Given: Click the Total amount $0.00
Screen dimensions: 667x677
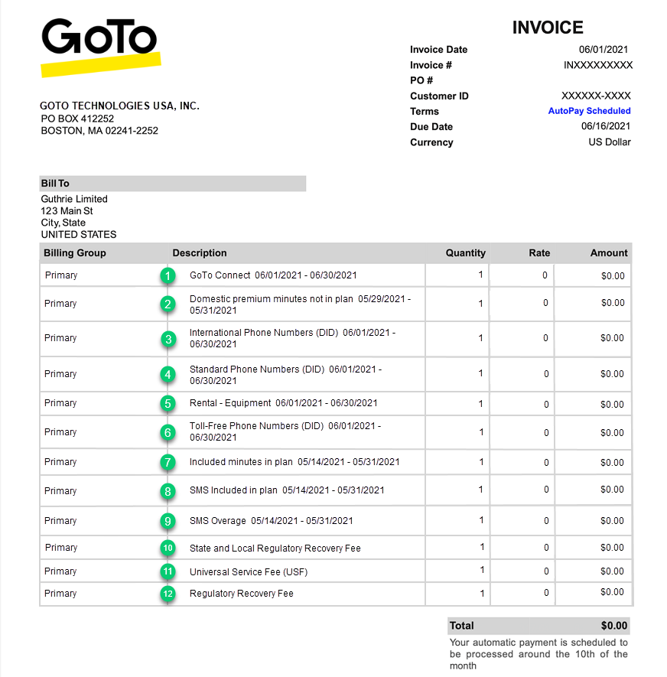Looking at the screenshot, I should [x=613, y=626].
